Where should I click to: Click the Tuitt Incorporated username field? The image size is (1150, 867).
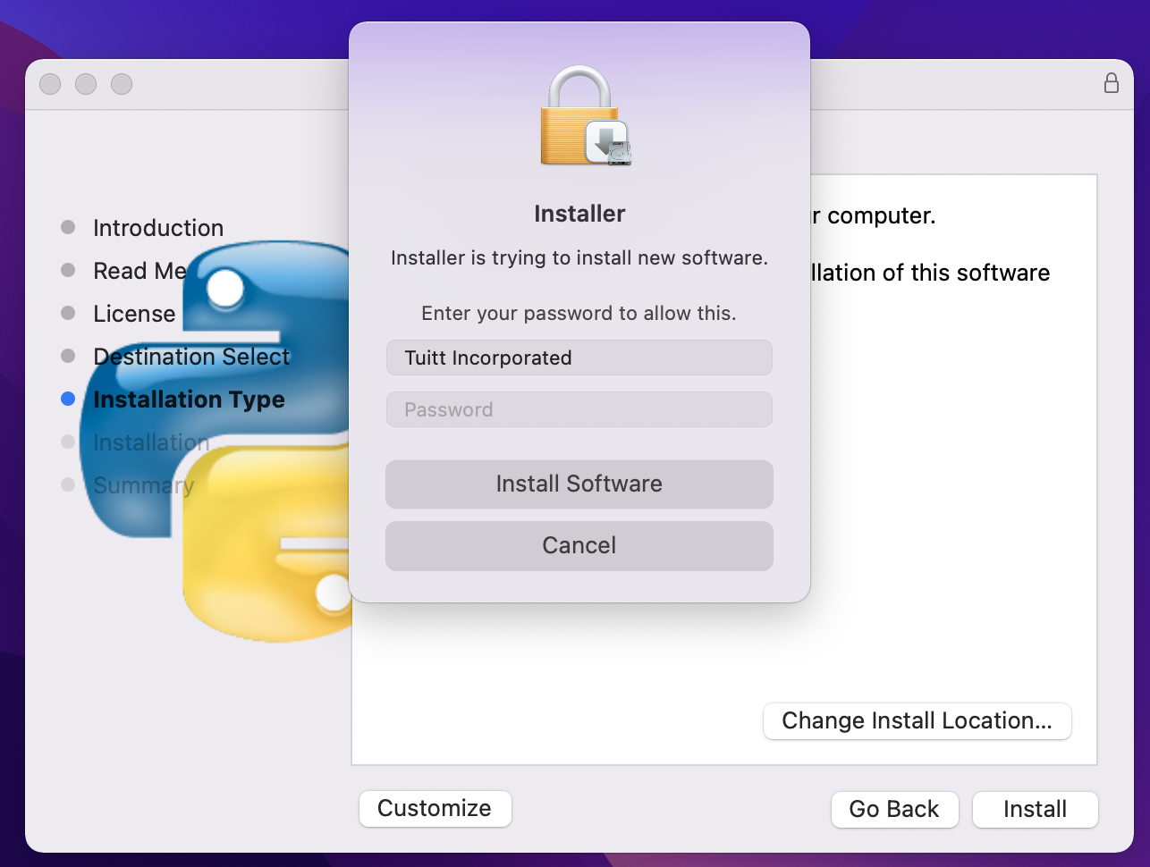(579, 358)
